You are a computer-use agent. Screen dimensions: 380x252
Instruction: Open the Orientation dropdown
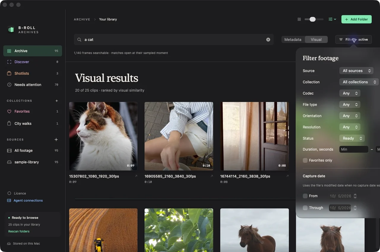pos(350,116)
